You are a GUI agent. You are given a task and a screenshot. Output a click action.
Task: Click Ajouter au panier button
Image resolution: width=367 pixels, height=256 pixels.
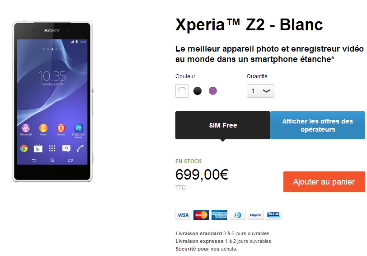click(x=324, y=182)
